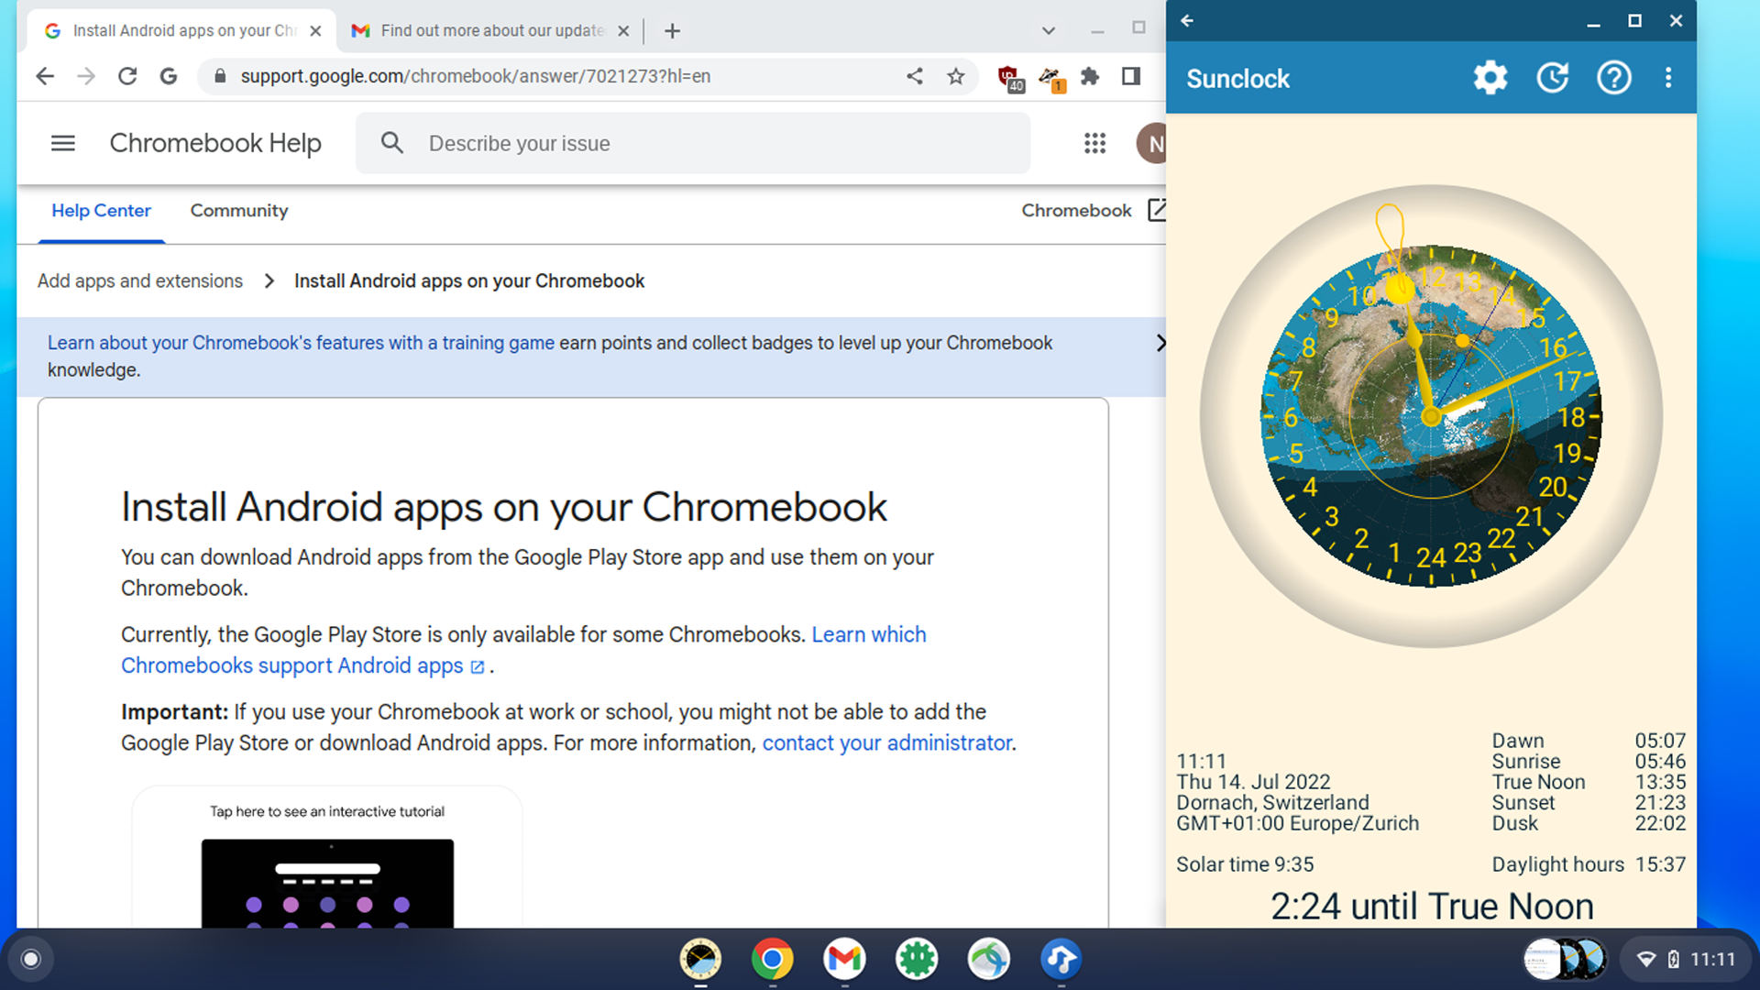Select the Install Android apps tab

[184, 30]
